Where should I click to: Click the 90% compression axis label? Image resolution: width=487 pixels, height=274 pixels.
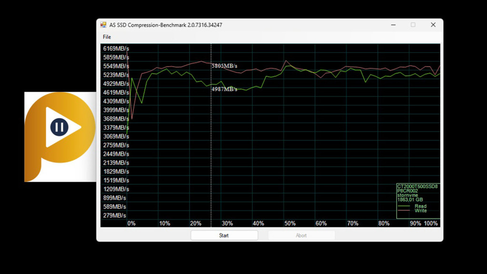415,223
